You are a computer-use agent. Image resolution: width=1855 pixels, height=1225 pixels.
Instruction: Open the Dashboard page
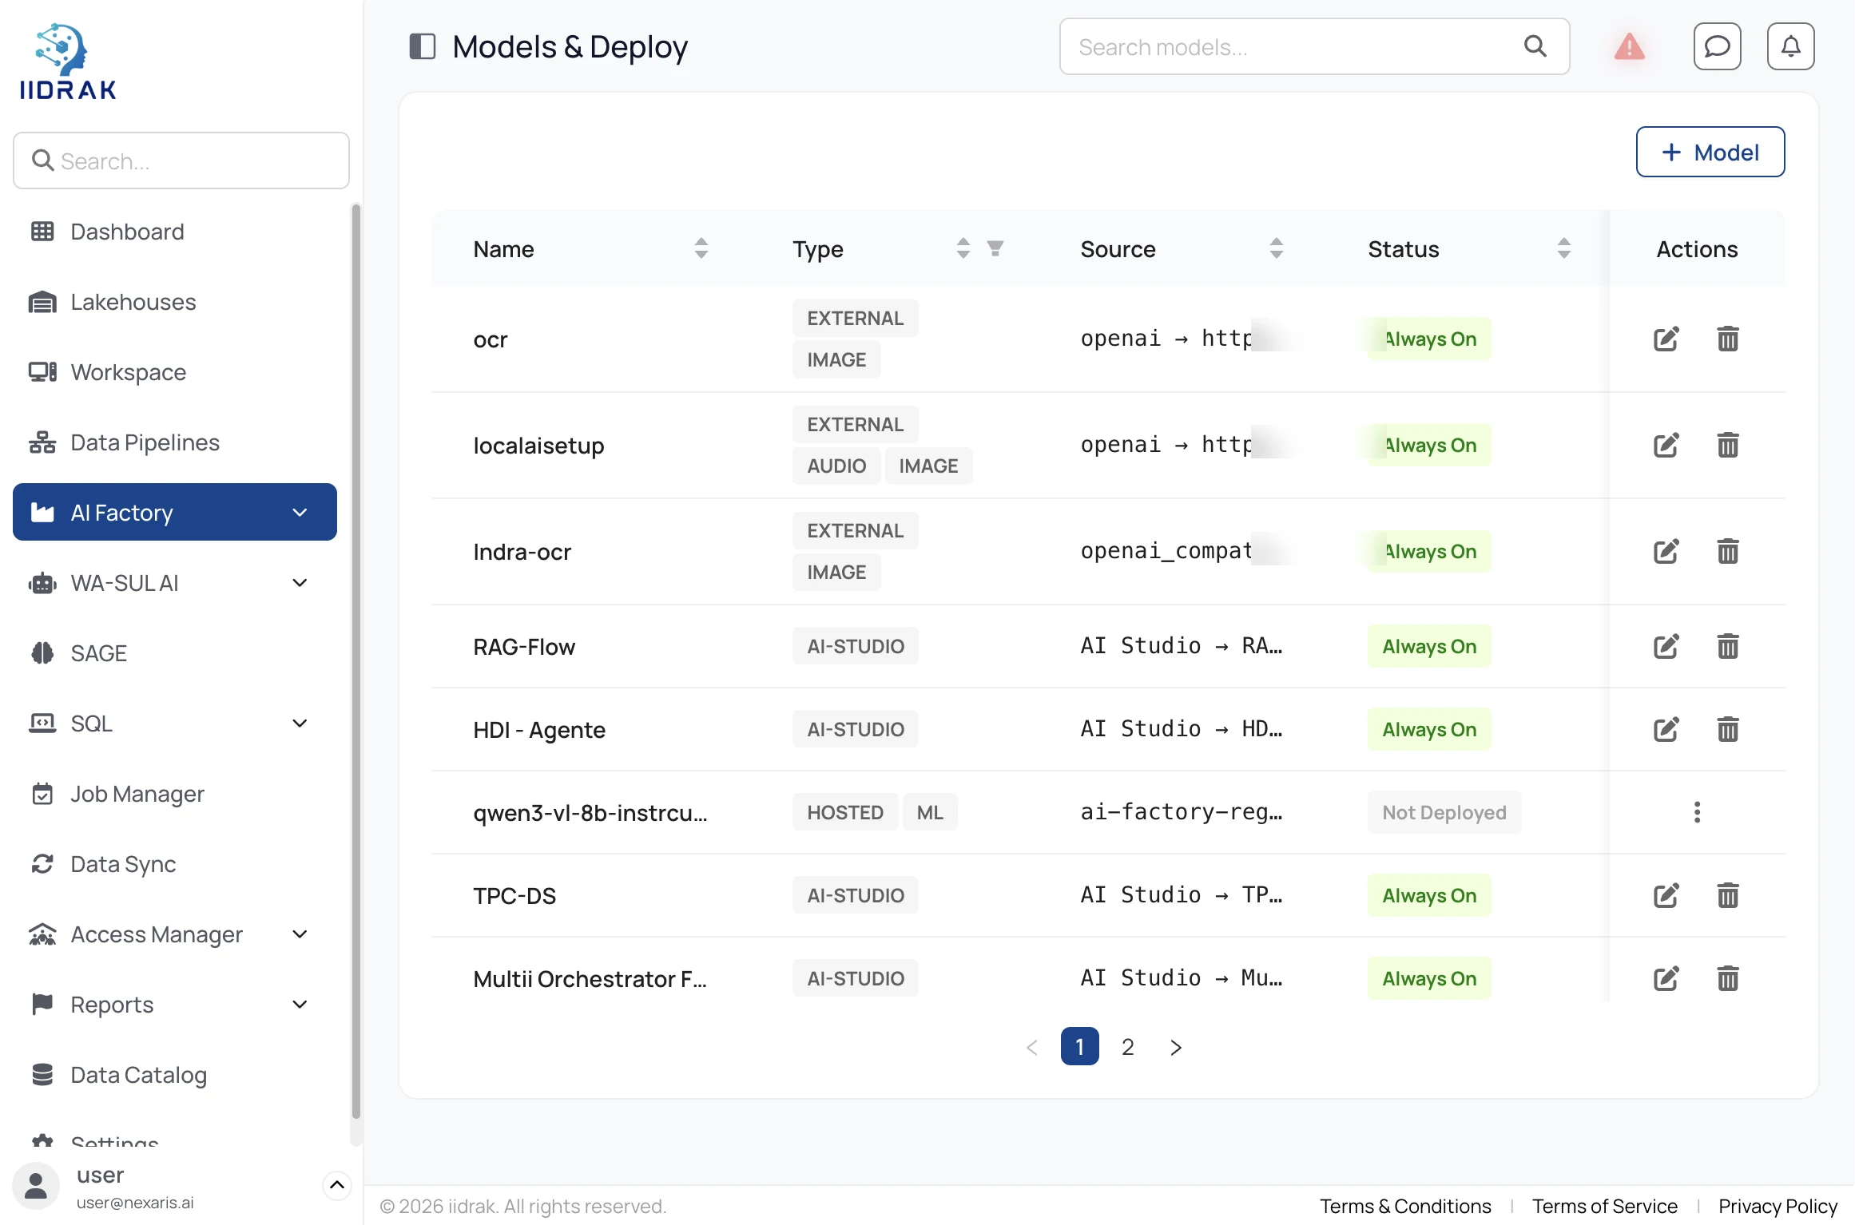pos(174,232)
